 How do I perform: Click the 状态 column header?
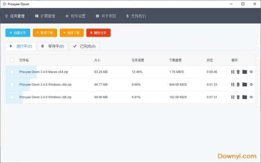210,60
